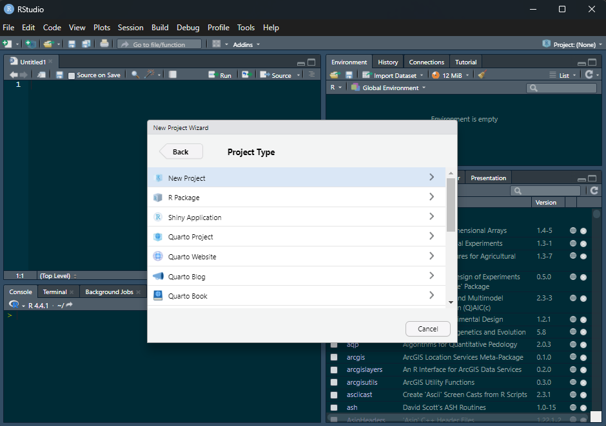The width and height of the screenshot is (606, 426).
Task: Click the Save All documents icon
Action: point(86,44)
